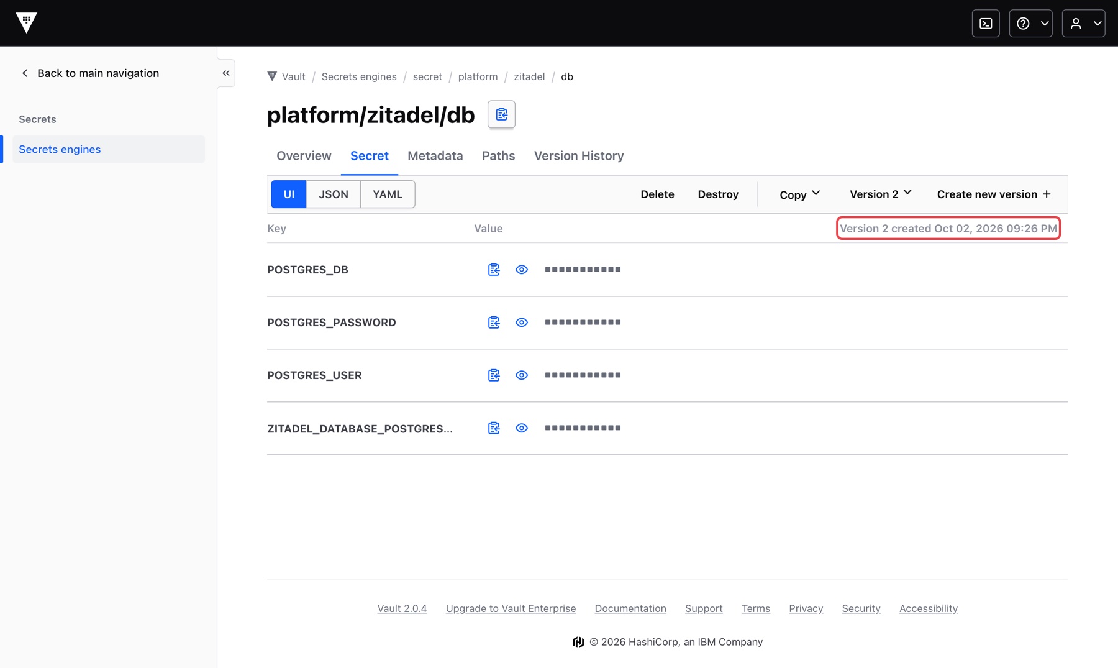The height and width of the screenshot is (668, 1118).
Task: Copy the POSTGRES_USER value
Action: coord(494,375)
